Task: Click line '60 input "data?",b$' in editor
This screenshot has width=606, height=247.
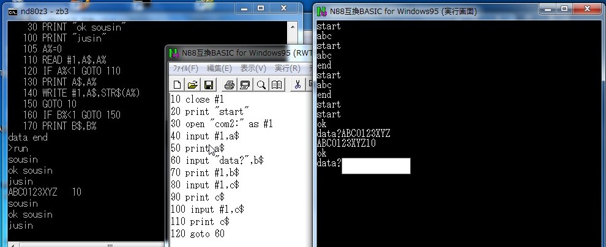Action: 217,160
